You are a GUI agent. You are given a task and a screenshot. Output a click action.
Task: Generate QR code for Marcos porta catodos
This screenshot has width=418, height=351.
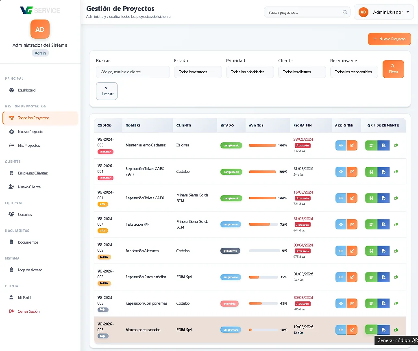(x=371, y=330)
